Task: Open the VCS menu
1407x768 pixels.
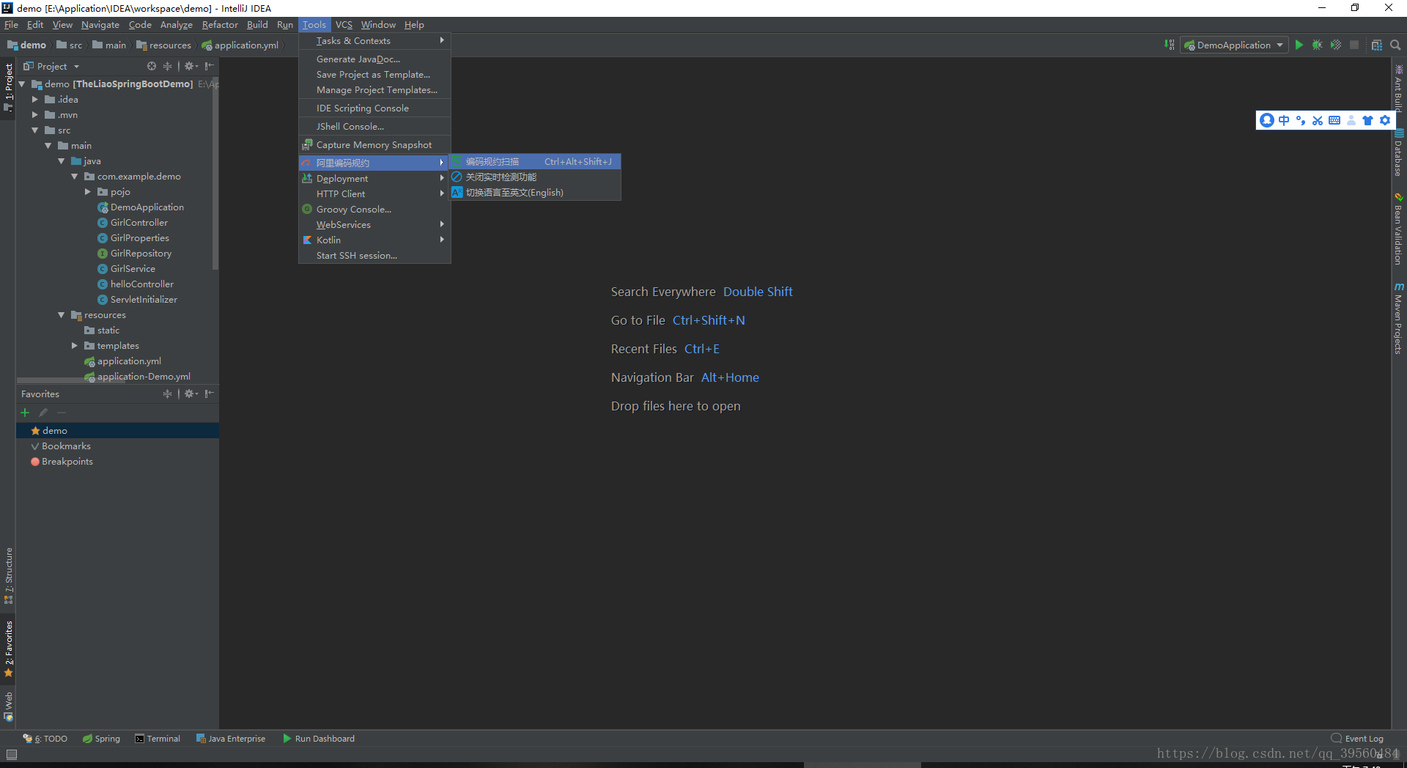Action: tap(344, 25)
